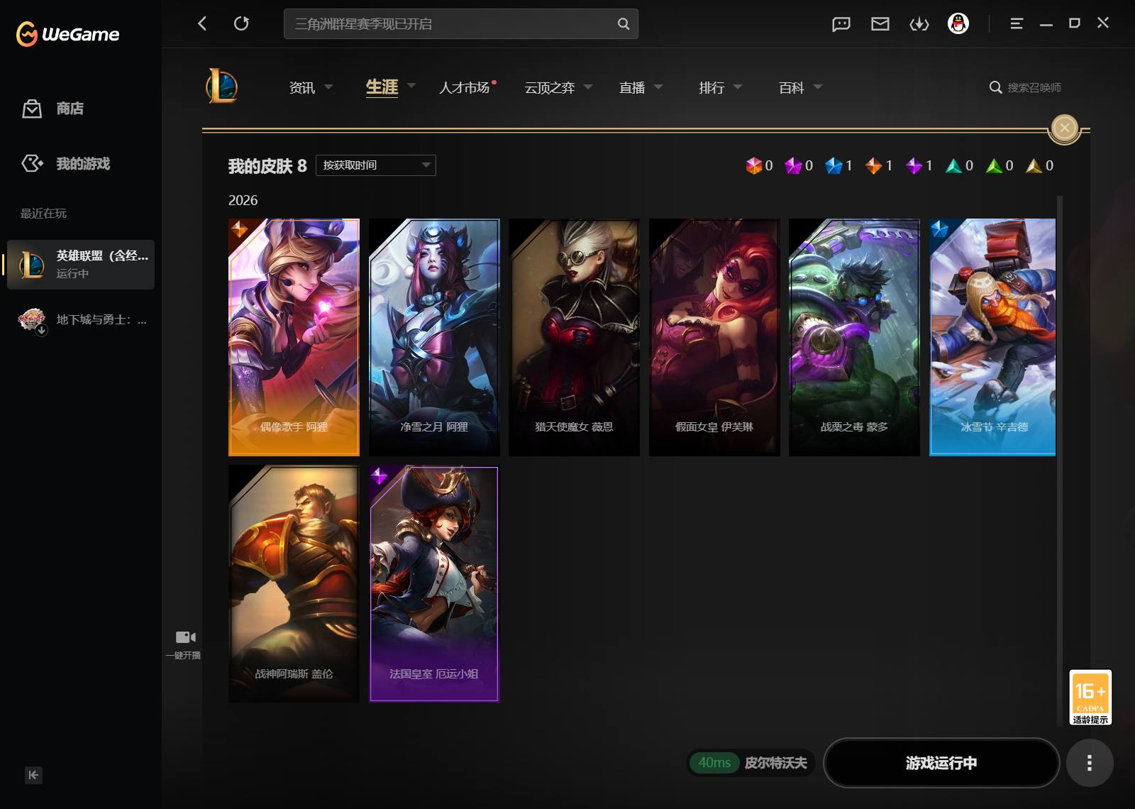Expand the 百科 dropdown arrow
Screen dimensions: 1135x809
[818, 87]
